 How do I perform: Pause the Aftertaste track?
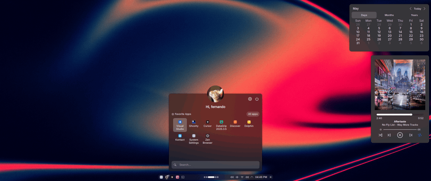point(400,135)
